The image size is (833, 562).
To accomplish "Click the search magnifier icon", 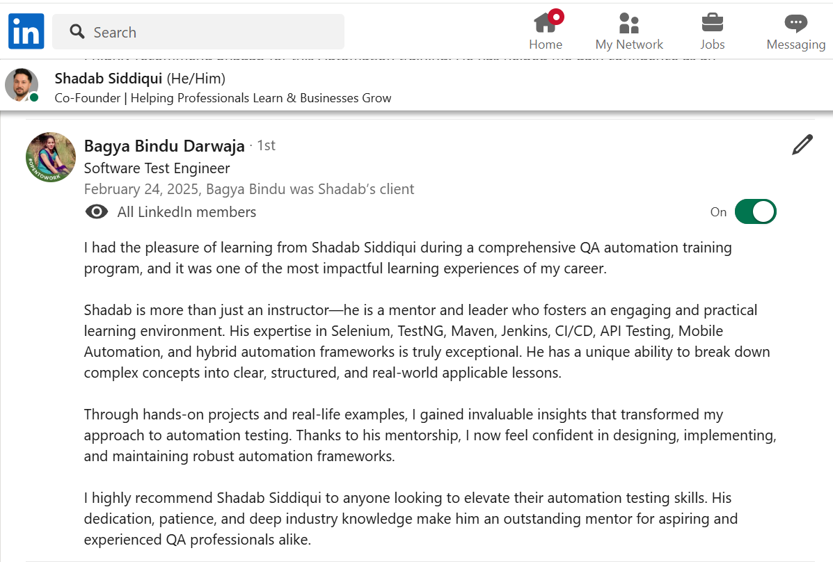I will 77,32.
